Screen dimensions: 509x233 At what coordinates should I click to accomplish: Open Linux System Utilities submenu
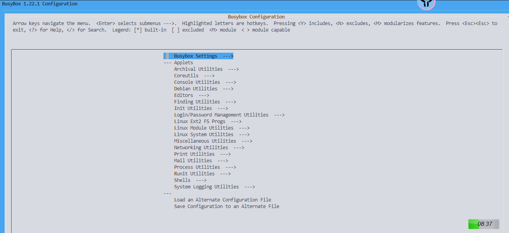point(212,135)
